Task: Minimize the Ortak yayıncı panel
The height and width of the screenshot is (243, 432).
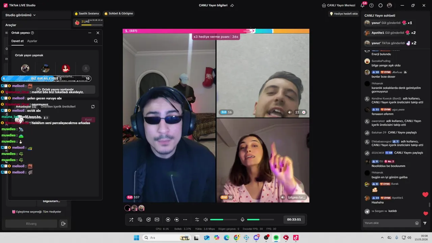Action: pos(90,33)
